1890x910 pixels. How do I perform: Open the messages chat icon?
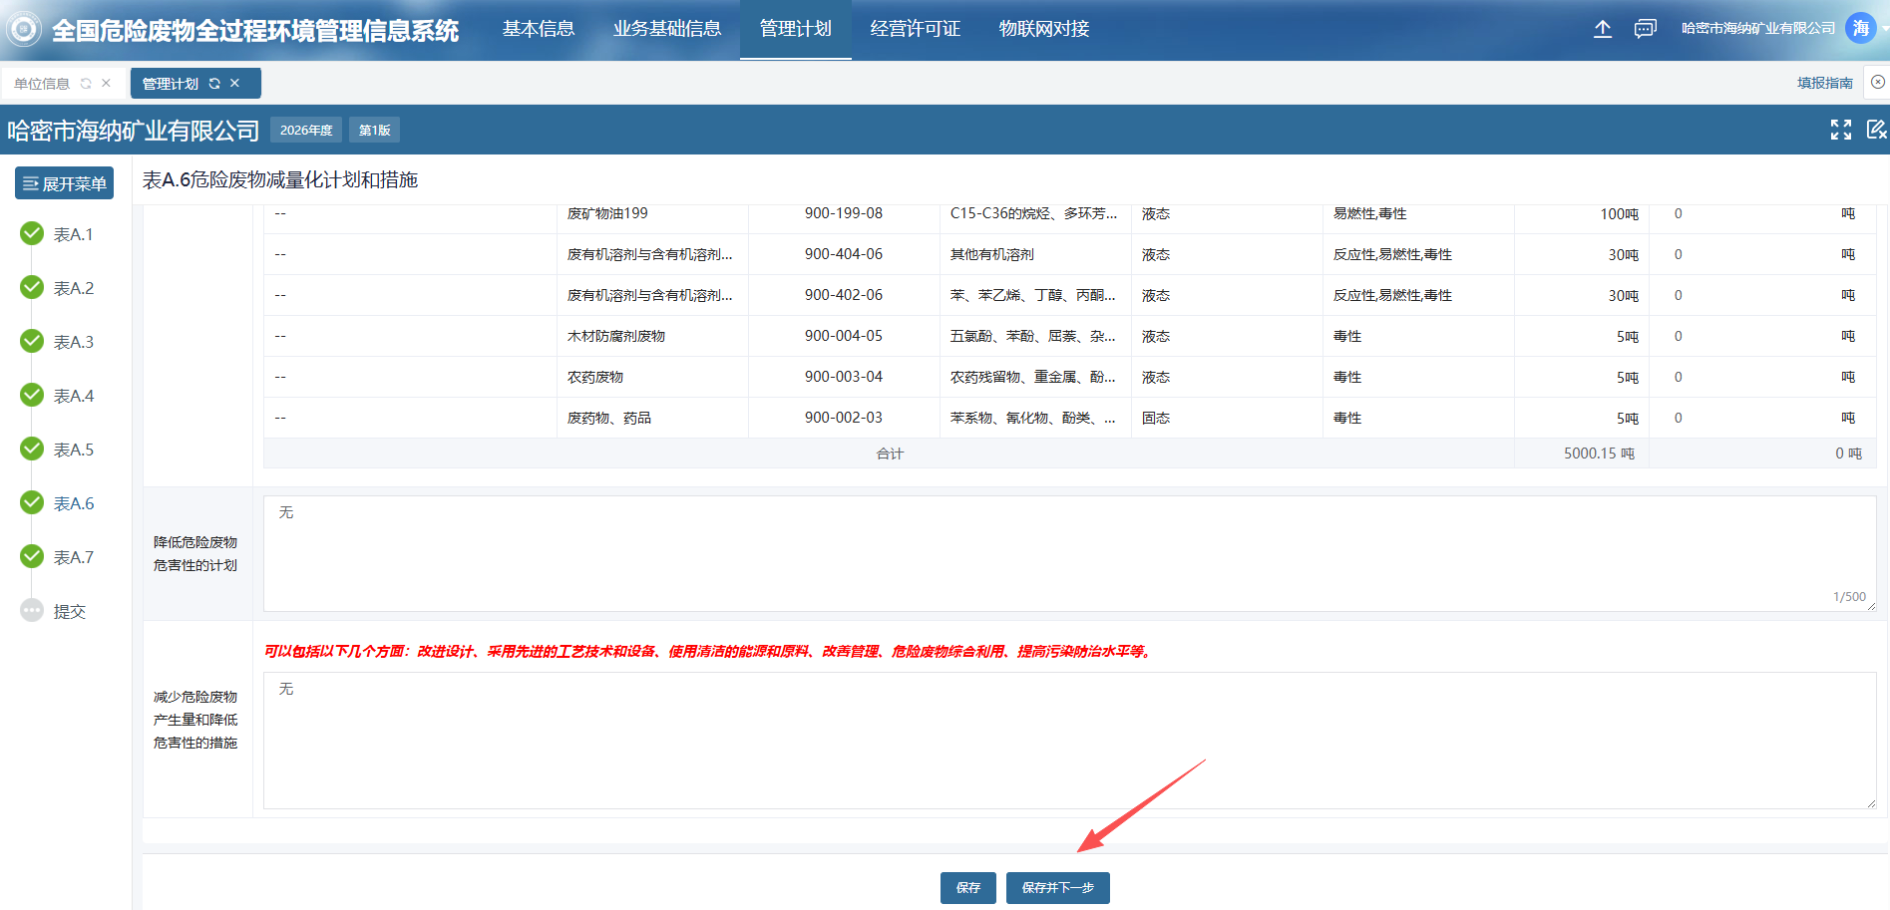[1645, 29]
